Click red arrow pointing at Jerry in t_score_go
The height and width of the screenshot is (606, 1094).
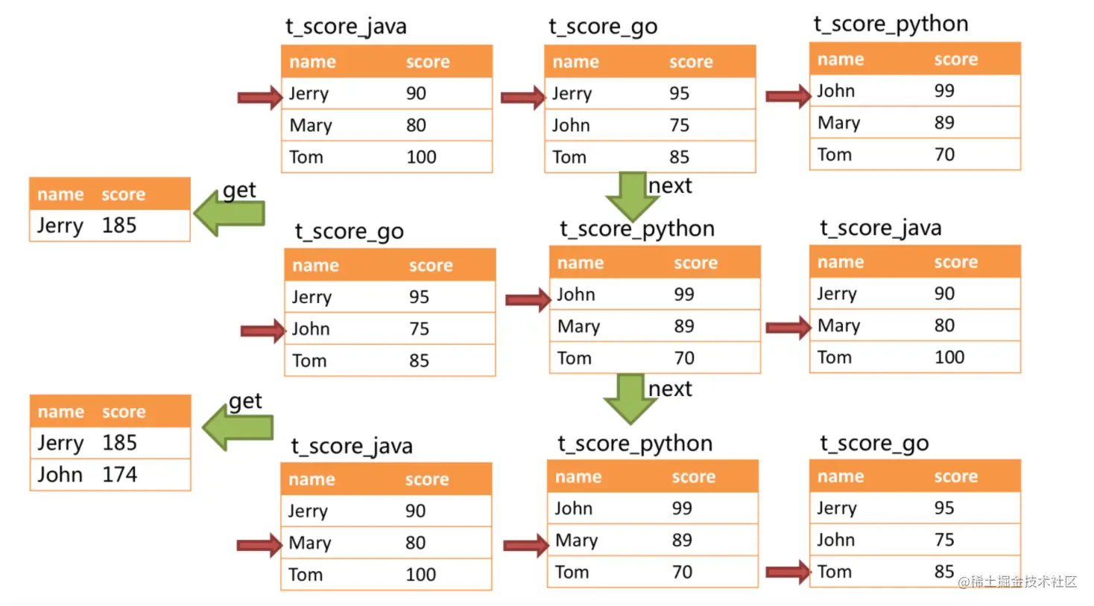click(x=522, y=97)
